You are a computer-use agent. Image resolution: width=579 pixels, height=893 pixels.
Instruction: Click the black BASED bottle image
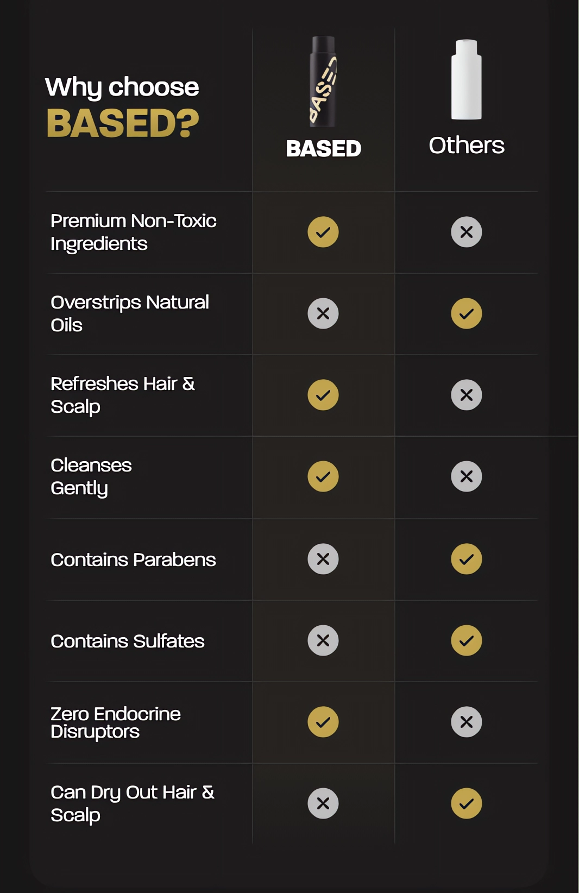(x=323, y=81)
